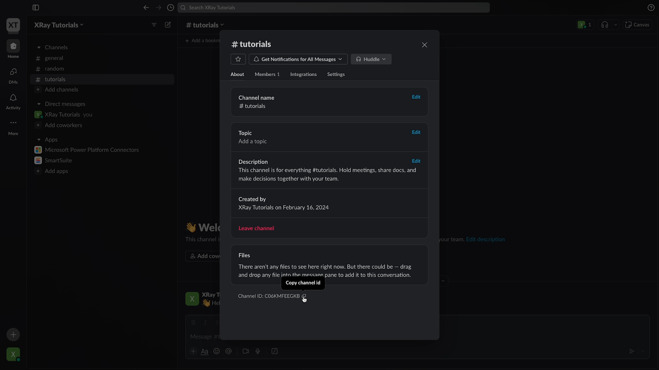Open the Canvas button
This screenshot has width=659, height=370.
coord(637,25)
